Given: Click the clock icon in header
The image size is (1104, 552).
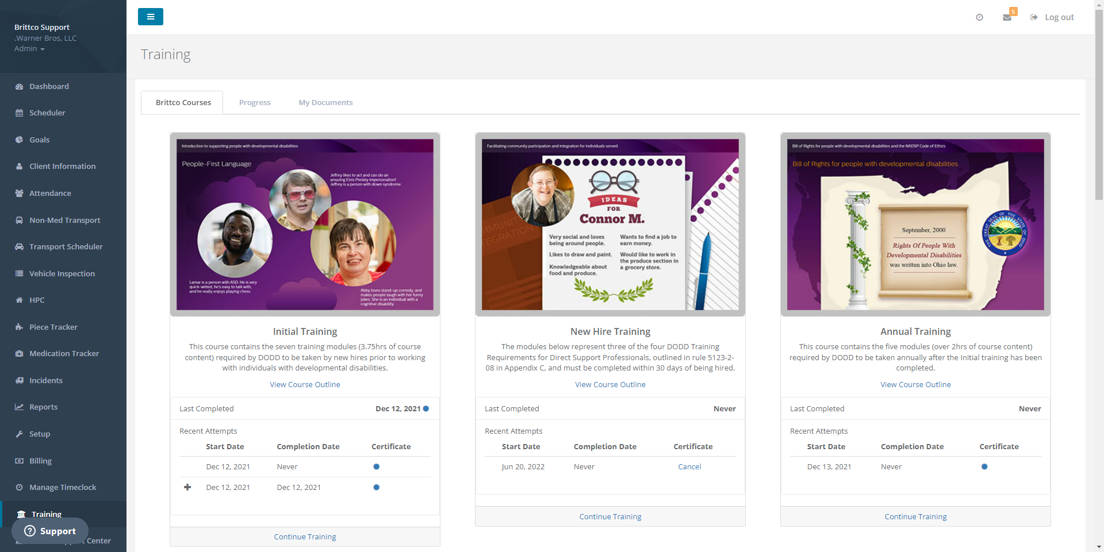Looking at the screenshot, I should point(979,17).
